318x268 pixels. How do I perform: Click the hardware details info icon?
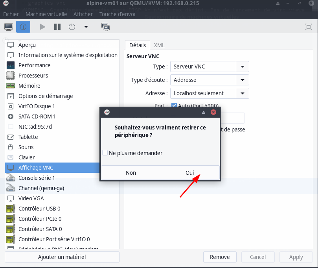pyautogui.click(x=23, y=27)
